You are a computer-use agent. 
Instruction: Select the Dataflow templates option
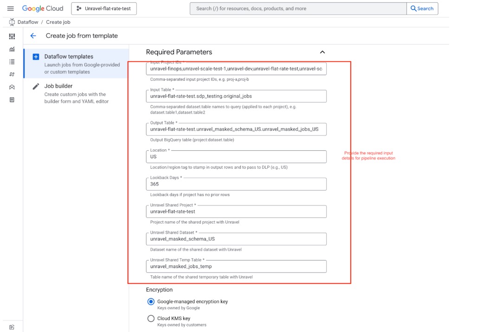tap(69, 57)
